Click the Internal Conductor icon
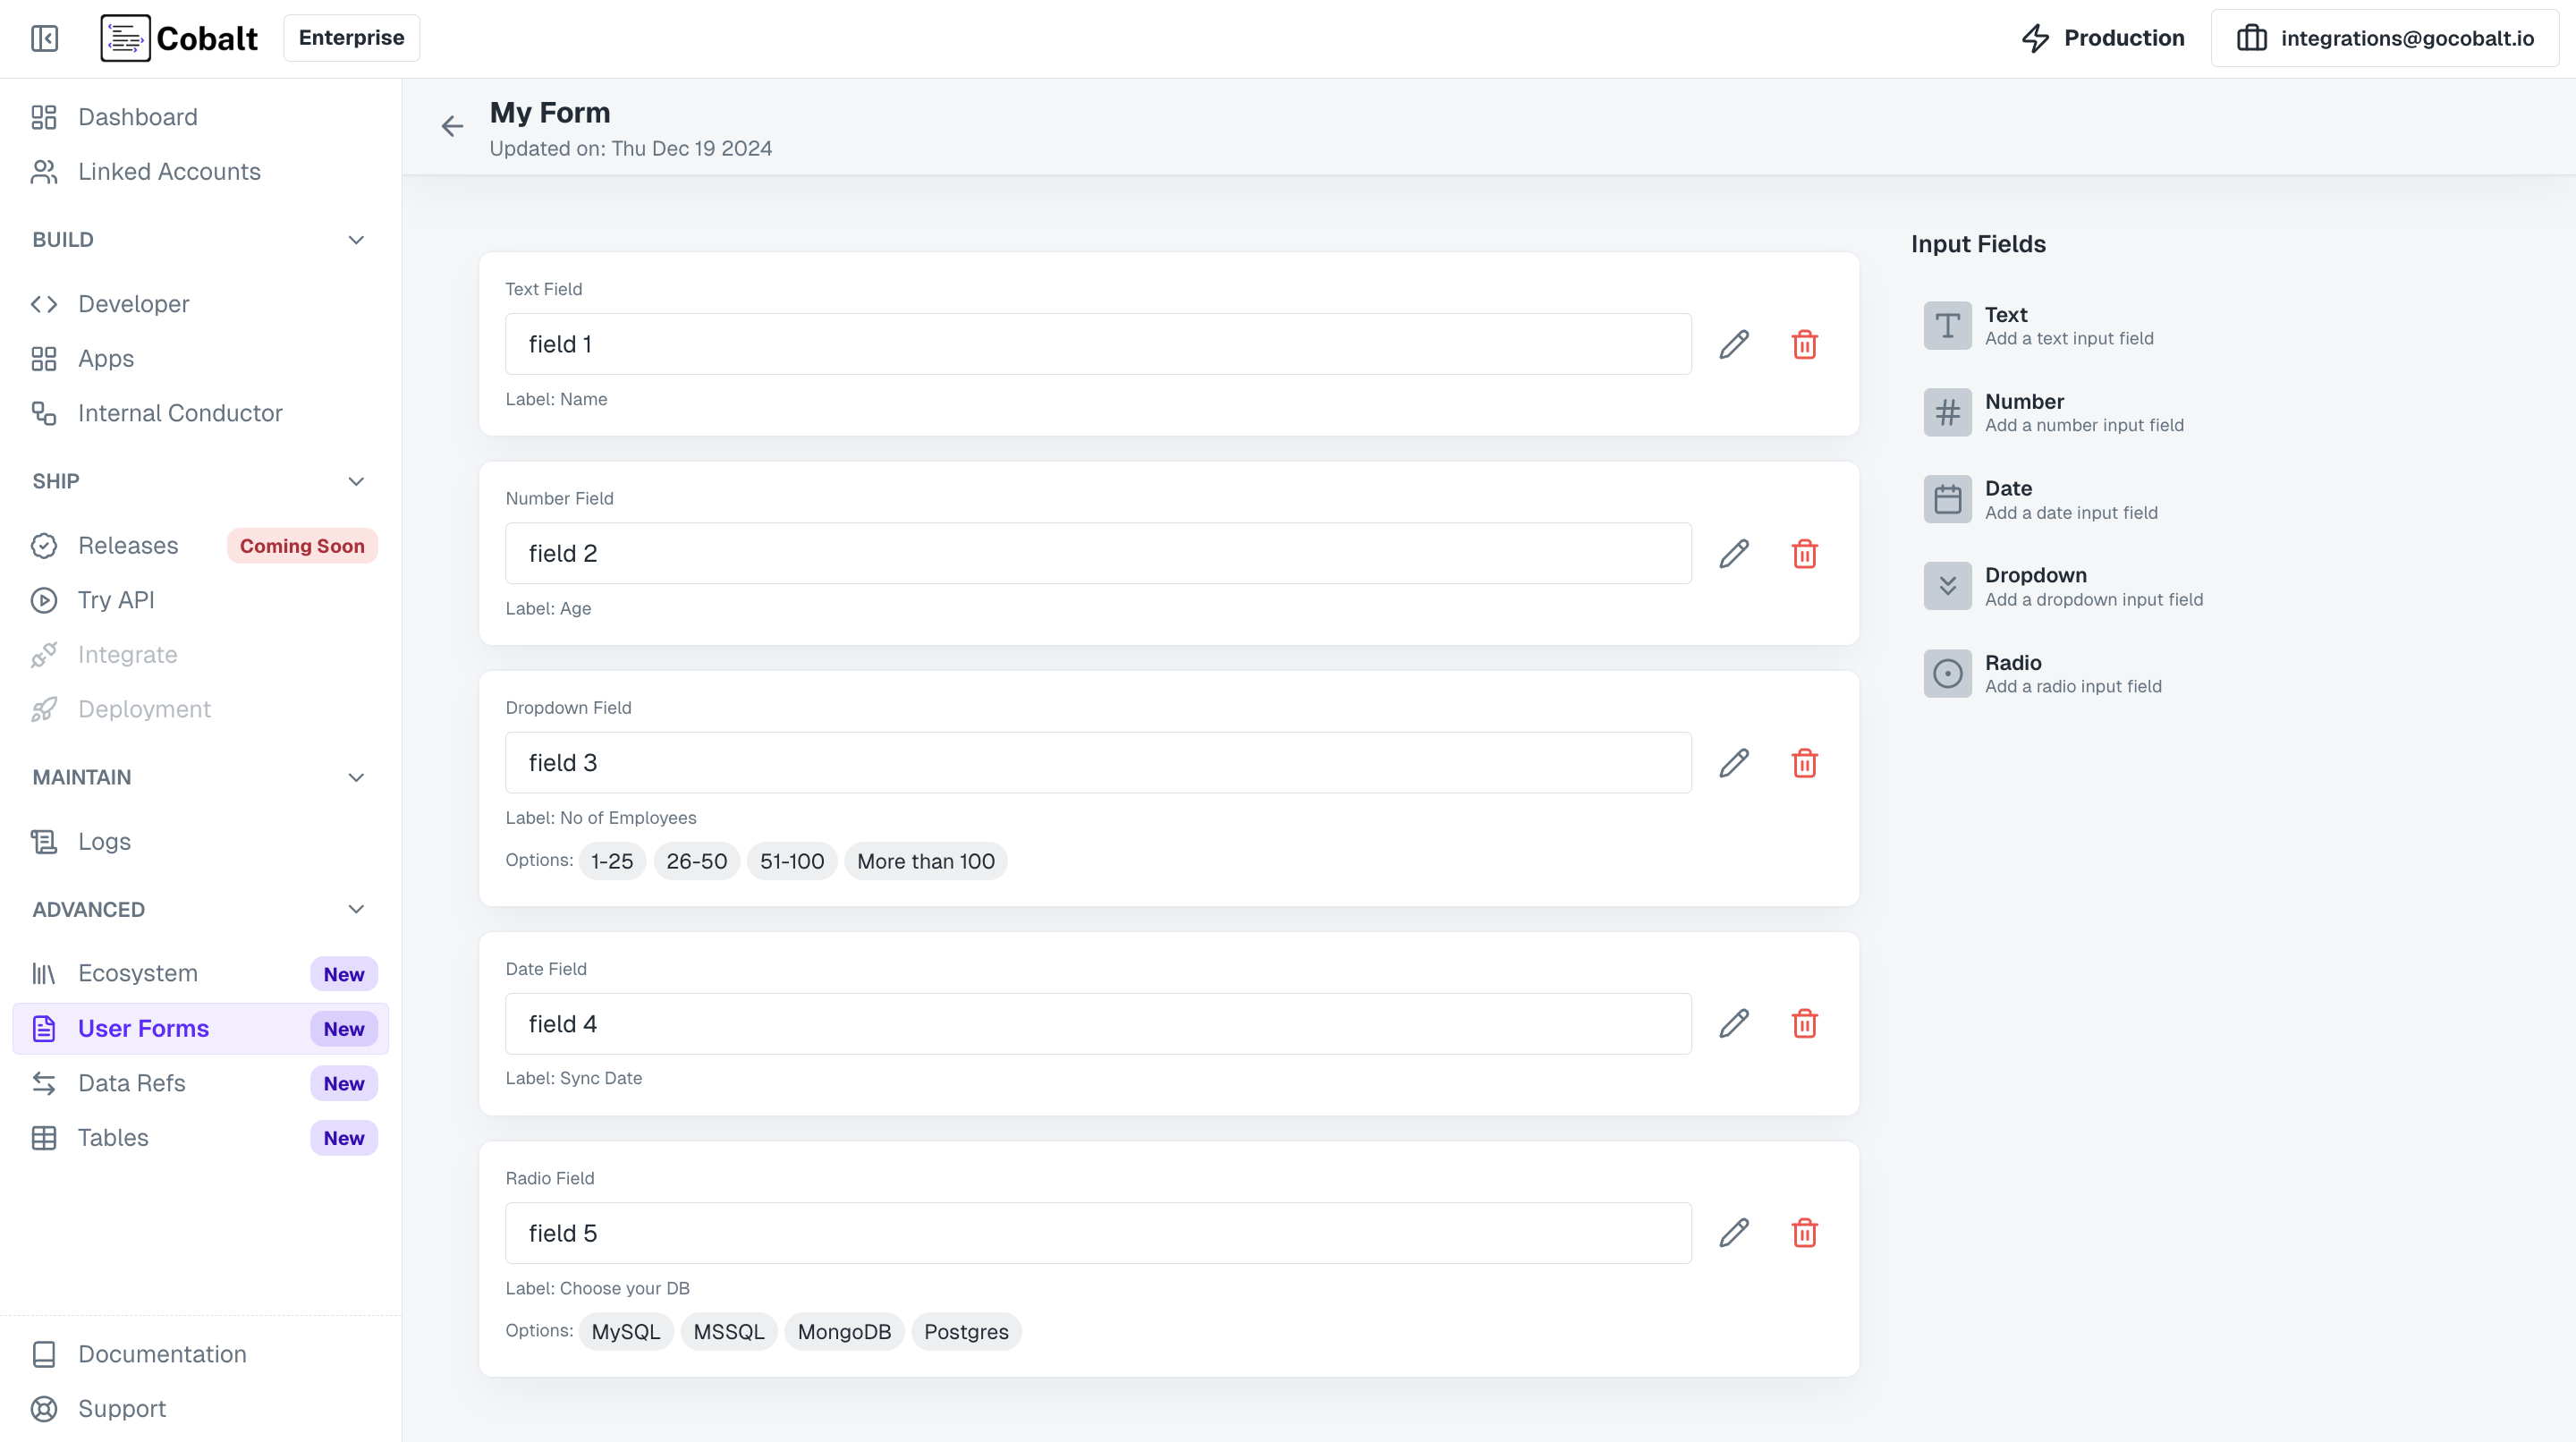2576x1442 pixels. click(43, 413)
